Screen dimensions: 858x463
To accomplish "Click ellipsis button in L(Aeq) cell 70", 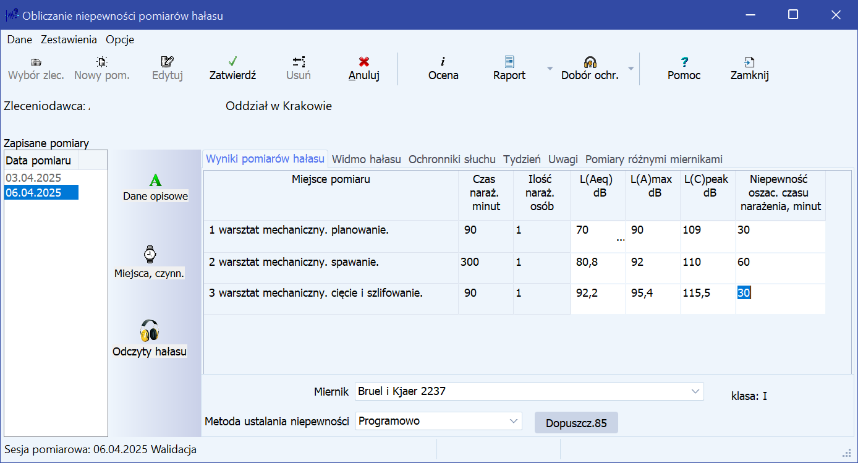I will (x=620, y=240).
